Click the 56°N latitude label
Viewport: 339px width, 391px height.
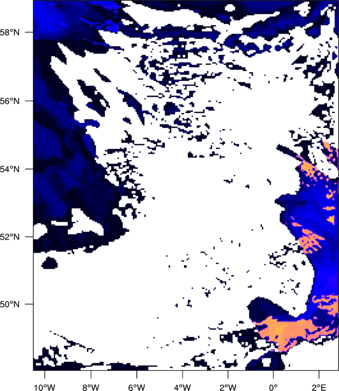click(x=9, y=101)
